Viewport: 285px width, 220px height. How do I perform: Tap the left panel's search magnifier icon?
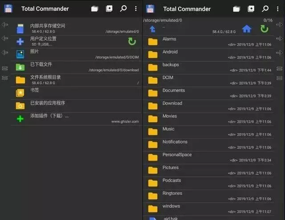[123, 8]
